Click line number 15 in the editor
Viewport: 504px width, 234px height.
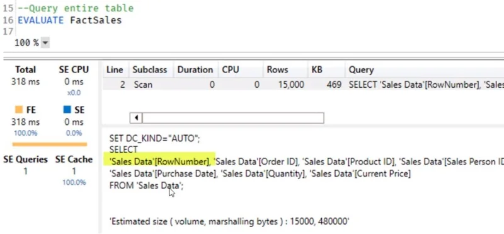[x=8, y=8]
